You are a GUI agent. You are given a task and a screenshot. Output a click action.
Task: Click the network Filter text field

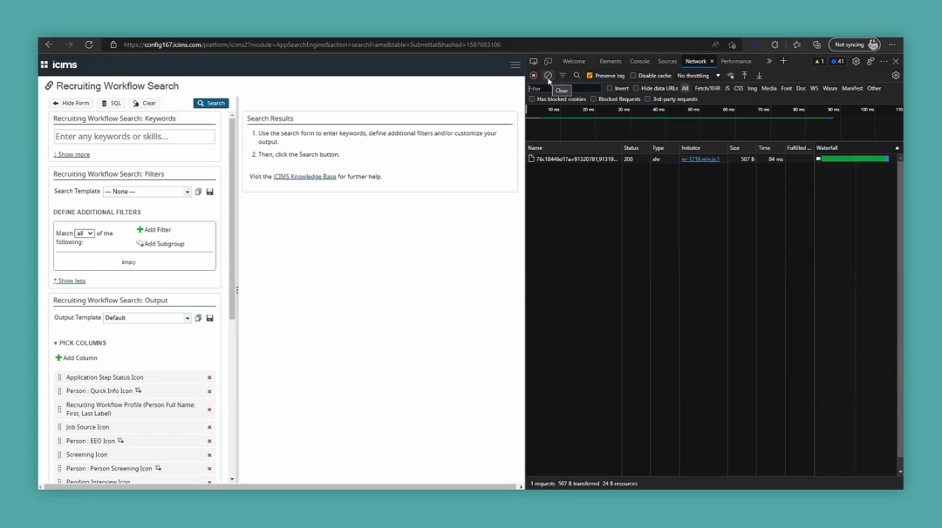click(x=564, y=88)
